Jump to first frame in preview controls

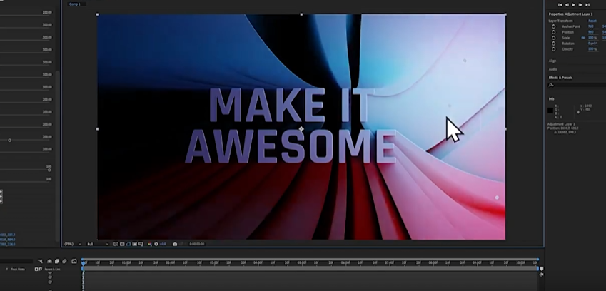coord(560,4)
